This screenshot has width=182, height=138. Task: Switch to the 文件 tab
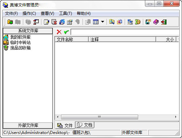click(65, 125)
